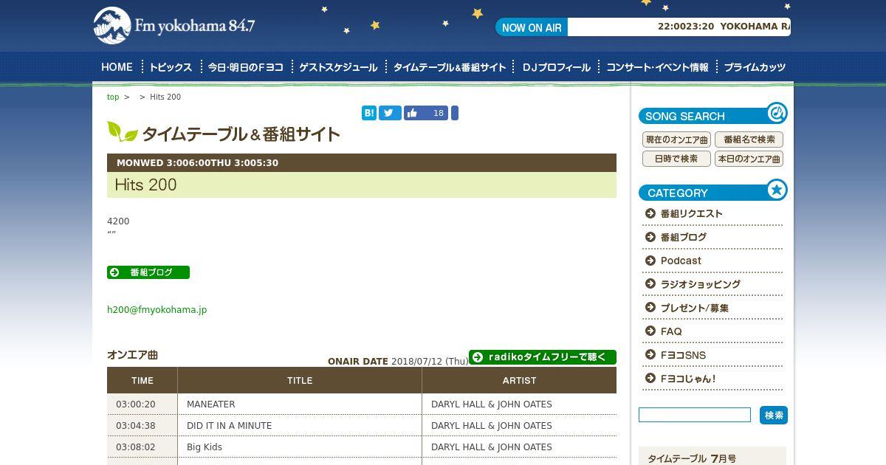Open the 番組ブログ sidebar category link

tap(684, 237)
